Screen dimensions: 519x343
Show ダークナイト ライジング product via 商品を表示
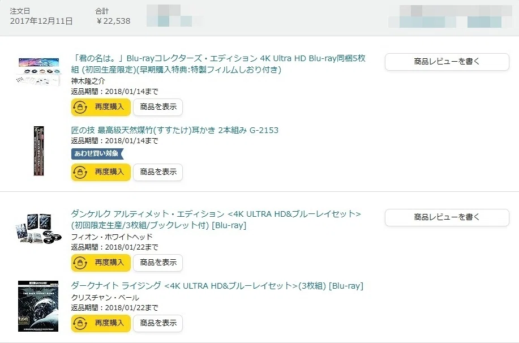click(158, 323)
